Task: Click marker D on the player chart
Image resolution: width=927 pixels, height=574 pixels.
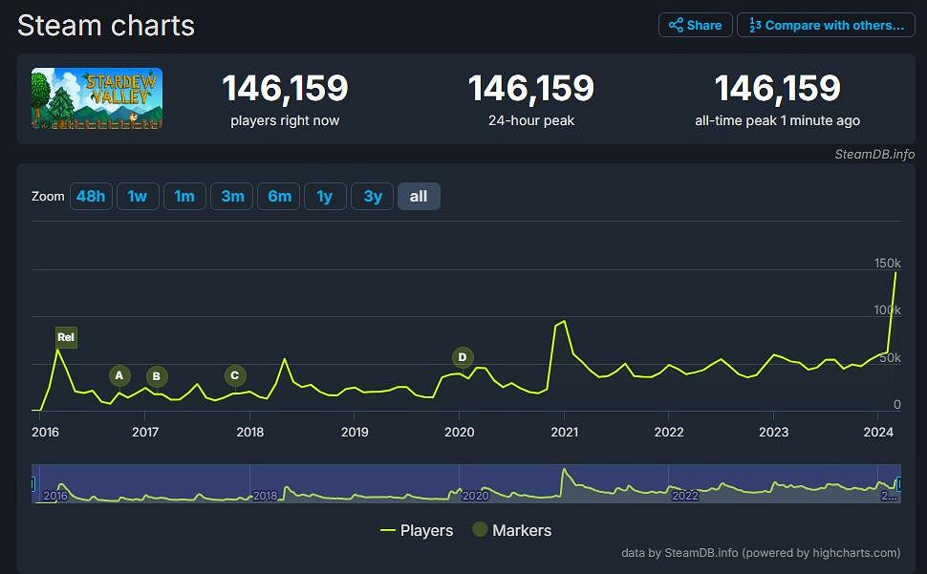Action: point(463,357)
